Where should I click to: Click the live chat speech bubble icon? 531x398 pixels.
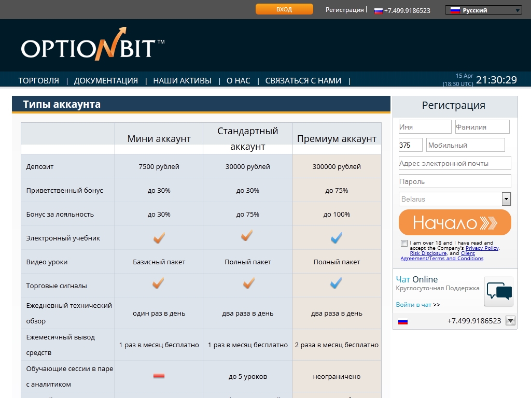(499, 291)
